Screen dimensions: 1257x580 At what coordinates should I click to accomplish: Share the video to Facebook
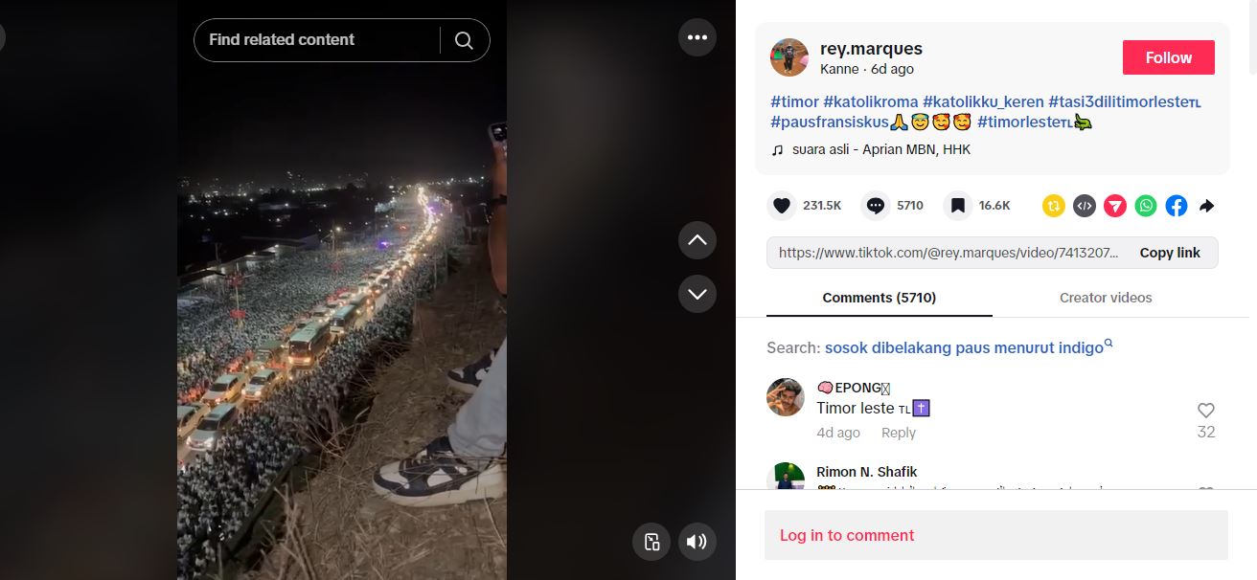(x=1177, y=206)
